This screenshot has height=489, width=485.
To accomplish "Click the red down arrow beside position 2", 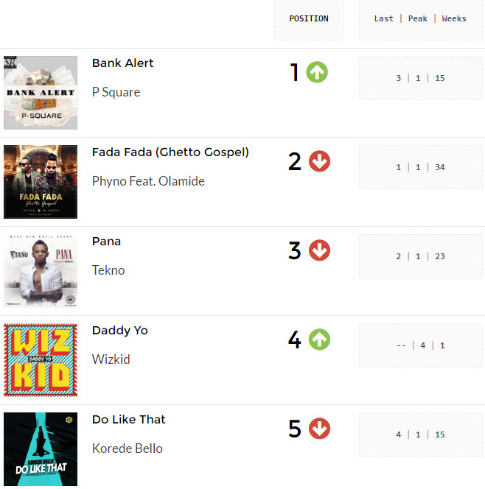I will pos(319,161).
